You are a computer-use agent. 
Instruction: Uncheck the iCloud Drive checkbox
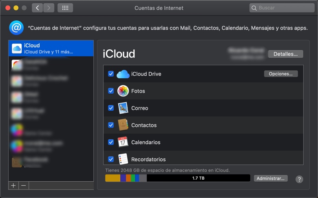(x=111, y=74)
